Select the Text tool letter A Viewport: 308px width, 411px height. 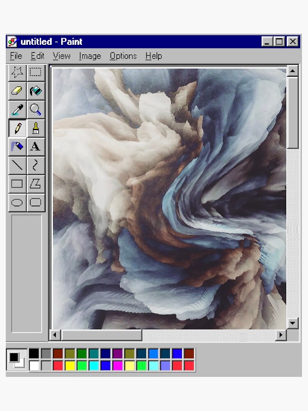(x=36, y=147)
